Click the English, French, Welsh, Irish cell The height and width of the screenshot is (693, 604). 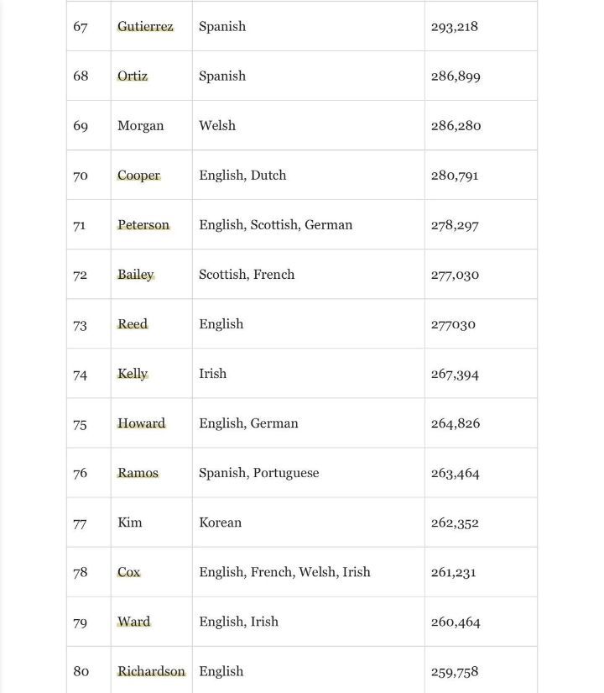(x=284, y=572)
